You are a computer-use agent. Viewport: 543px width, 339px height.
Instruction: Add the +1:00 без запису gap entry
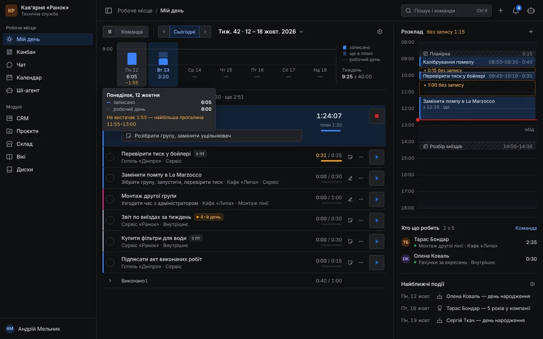click(x=477, y=88)
